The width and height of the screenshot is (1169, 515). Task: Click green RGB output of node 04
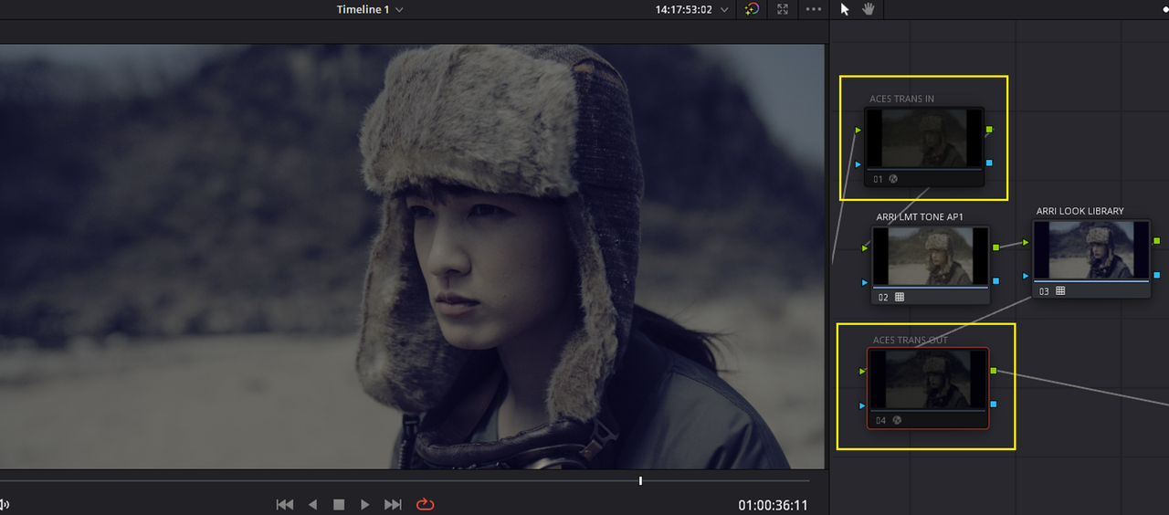click(994, 371)
